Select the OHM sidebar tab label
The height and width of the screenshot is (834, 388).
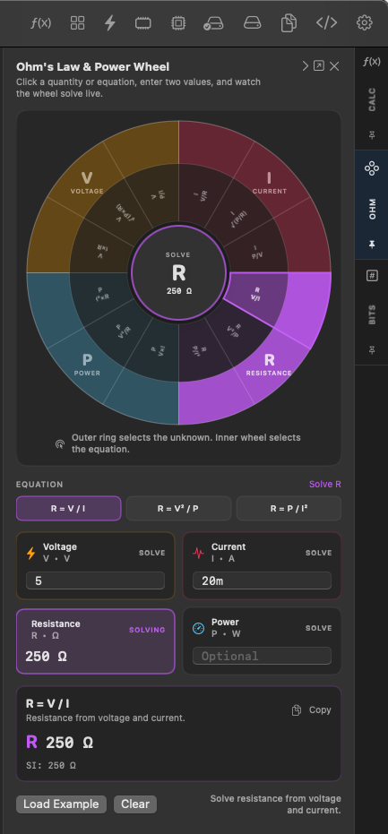372,209
